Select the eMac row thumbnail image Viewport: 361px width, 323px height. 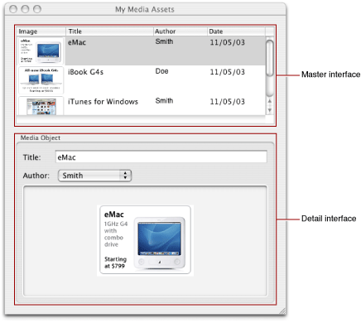41,51
